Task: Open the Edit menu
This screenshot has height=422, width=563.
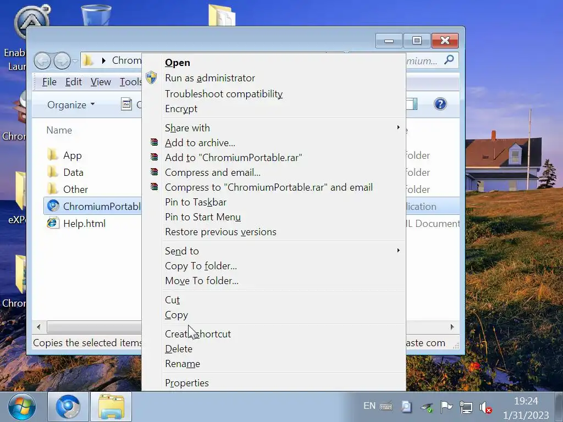Action: coord(74,82)
